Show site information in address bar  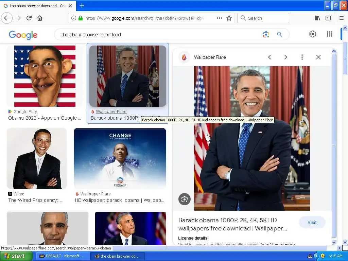point(73,18)
